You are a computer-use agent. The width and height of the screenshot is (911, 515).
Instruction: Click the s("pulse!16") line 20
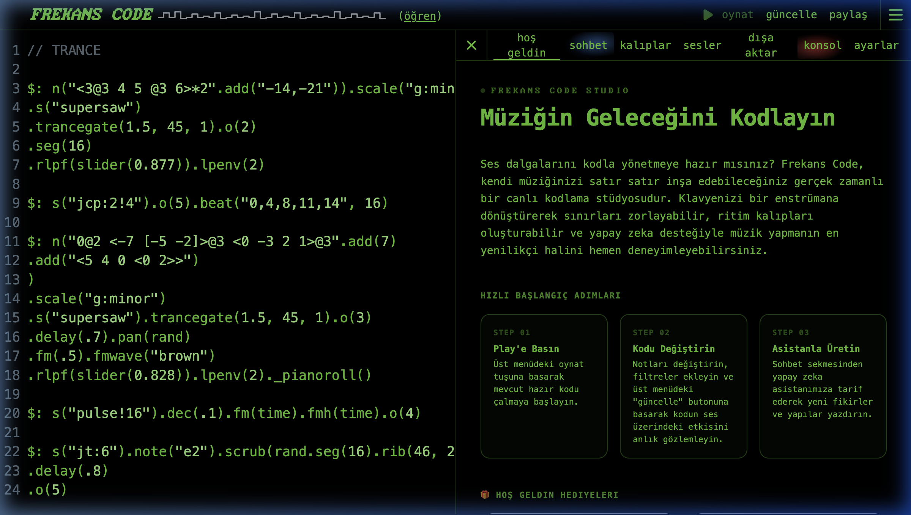pyautogui.click(x=224, y=413)
